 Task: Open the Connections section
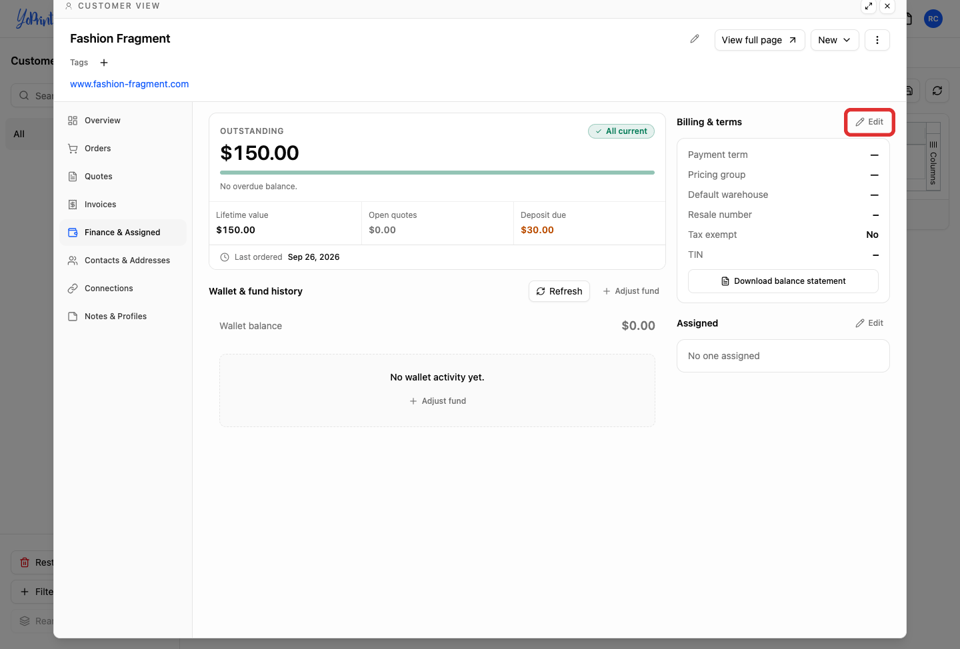(123, 289)
